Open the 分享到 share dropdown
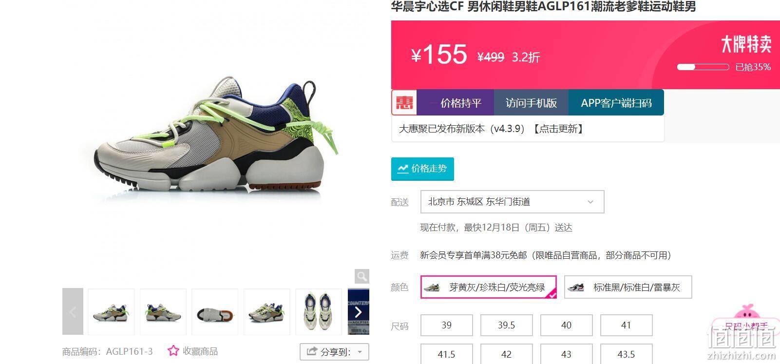The image size is (780, 364). pyautogui.click(x=334, y=352)
